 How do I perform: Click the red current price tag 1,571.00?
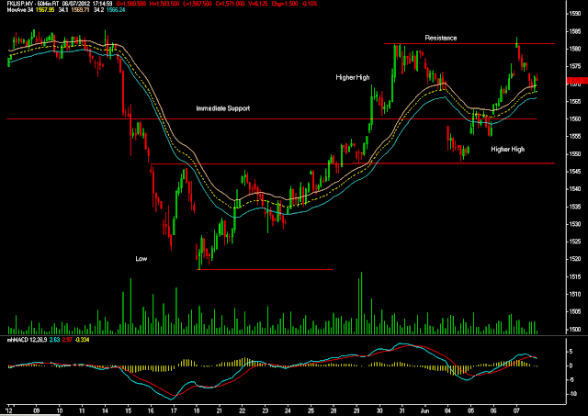point(577,81)
